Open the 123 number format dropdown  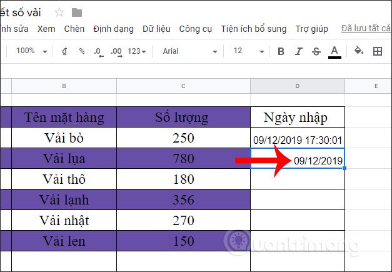tap(137, 51)
